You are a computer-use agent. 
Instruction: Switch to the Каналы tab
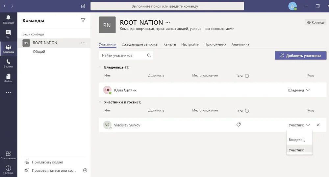(x=169, y=44)
